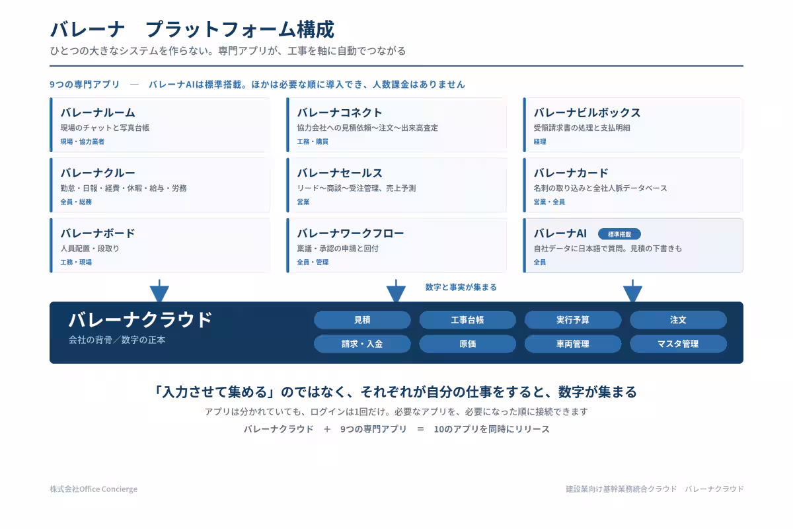Click the footer 株式会社Office Concierge
The image size is (793, 529).
tap(94, 489)
